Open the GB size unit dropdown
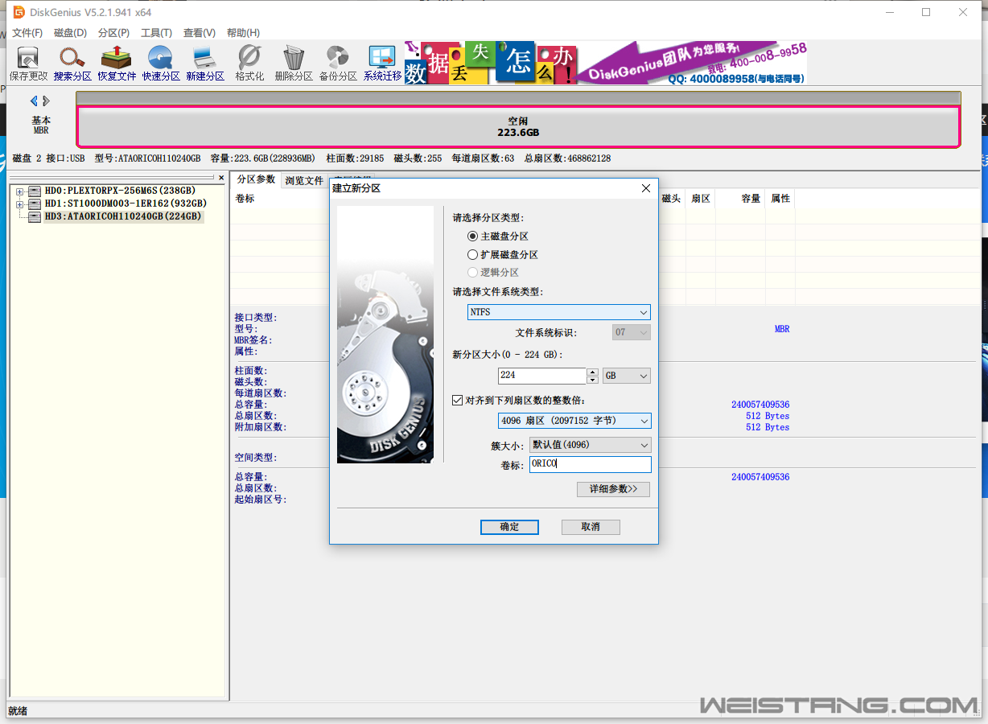The image size is (988, 724). click(x=627, y=376)
